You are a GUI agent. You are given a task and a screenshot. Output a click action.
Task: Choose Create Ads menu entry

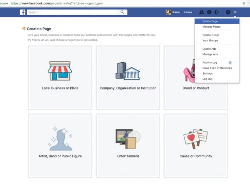217,49
